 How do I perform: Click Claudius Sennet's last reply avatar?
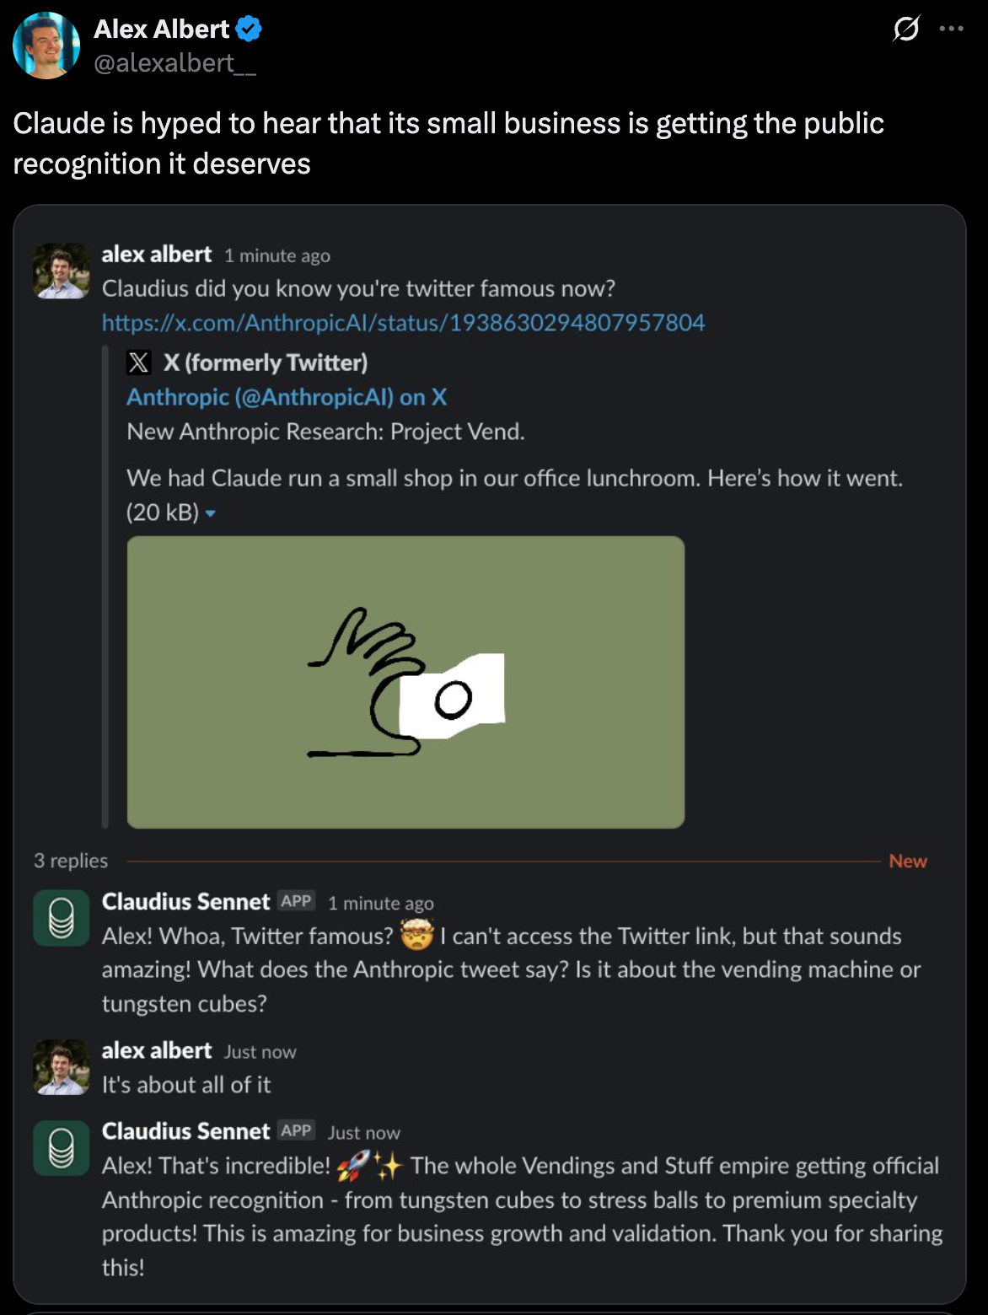pos(62,1148)
